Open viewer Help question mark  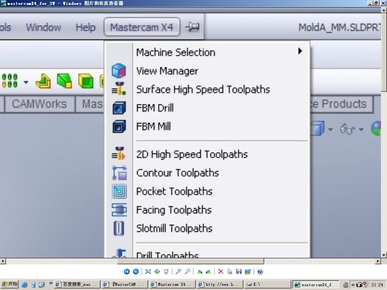point(260,271)
